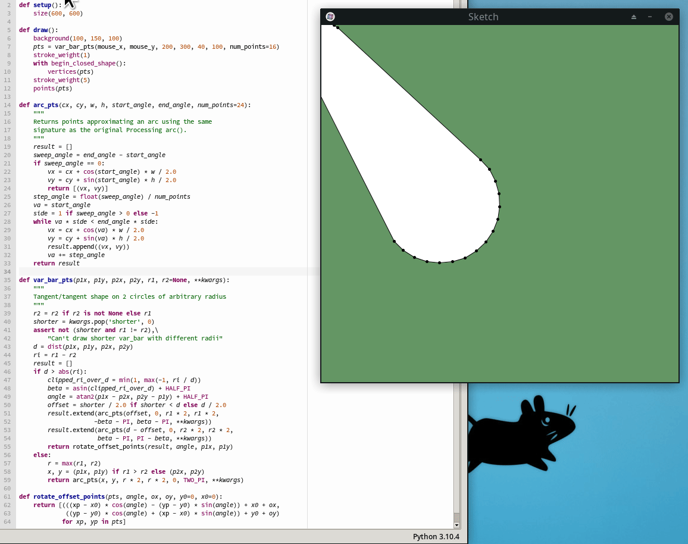Click the editor vertical scrollbar thumb
This screenshot has width=688, height=544.
457,517
